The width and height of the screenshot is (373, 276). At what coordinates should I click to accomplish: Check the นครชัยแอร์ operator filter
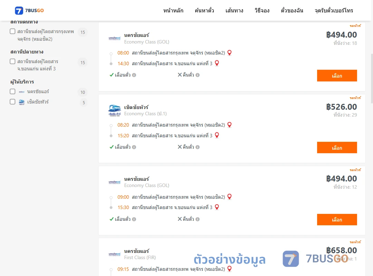[13, 91]
